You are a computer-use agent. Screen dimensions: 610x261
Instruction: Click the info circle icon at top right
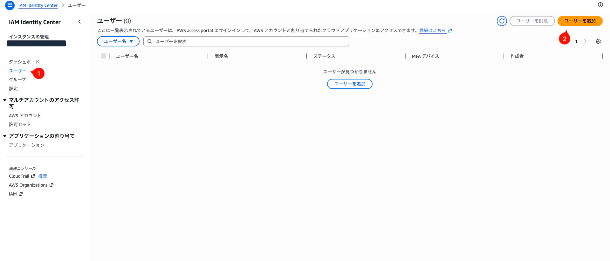point(600,5)
